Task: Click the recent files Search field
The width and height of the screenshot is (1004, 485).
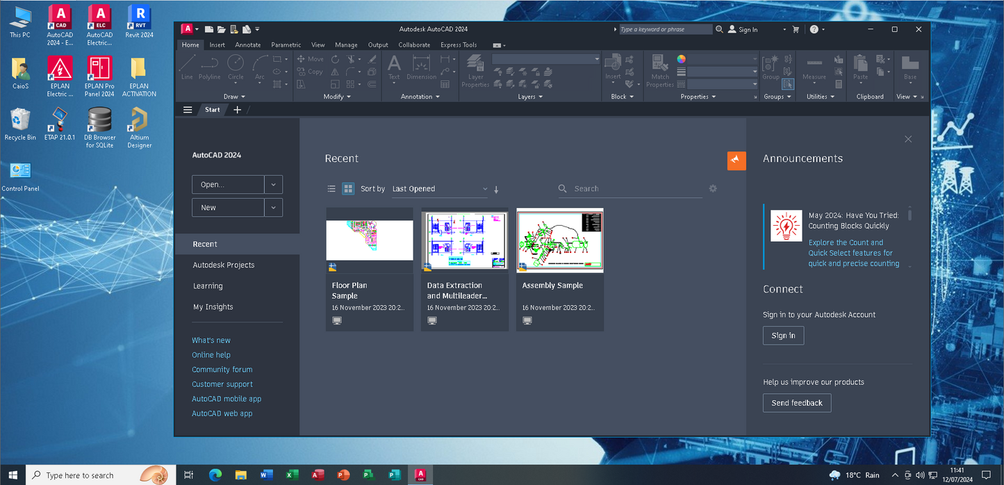Action: tap(630, 189)
